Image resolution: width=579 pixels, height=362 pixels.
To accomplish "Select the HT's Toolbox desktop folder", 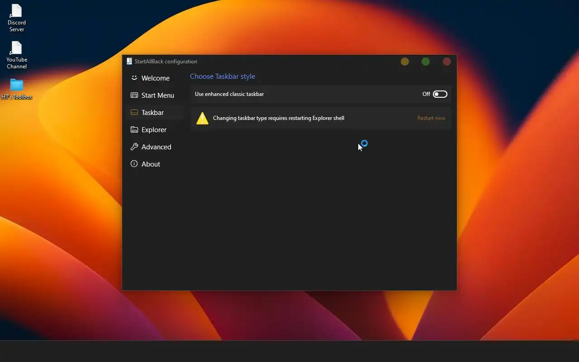I will (x=17, y=89).
